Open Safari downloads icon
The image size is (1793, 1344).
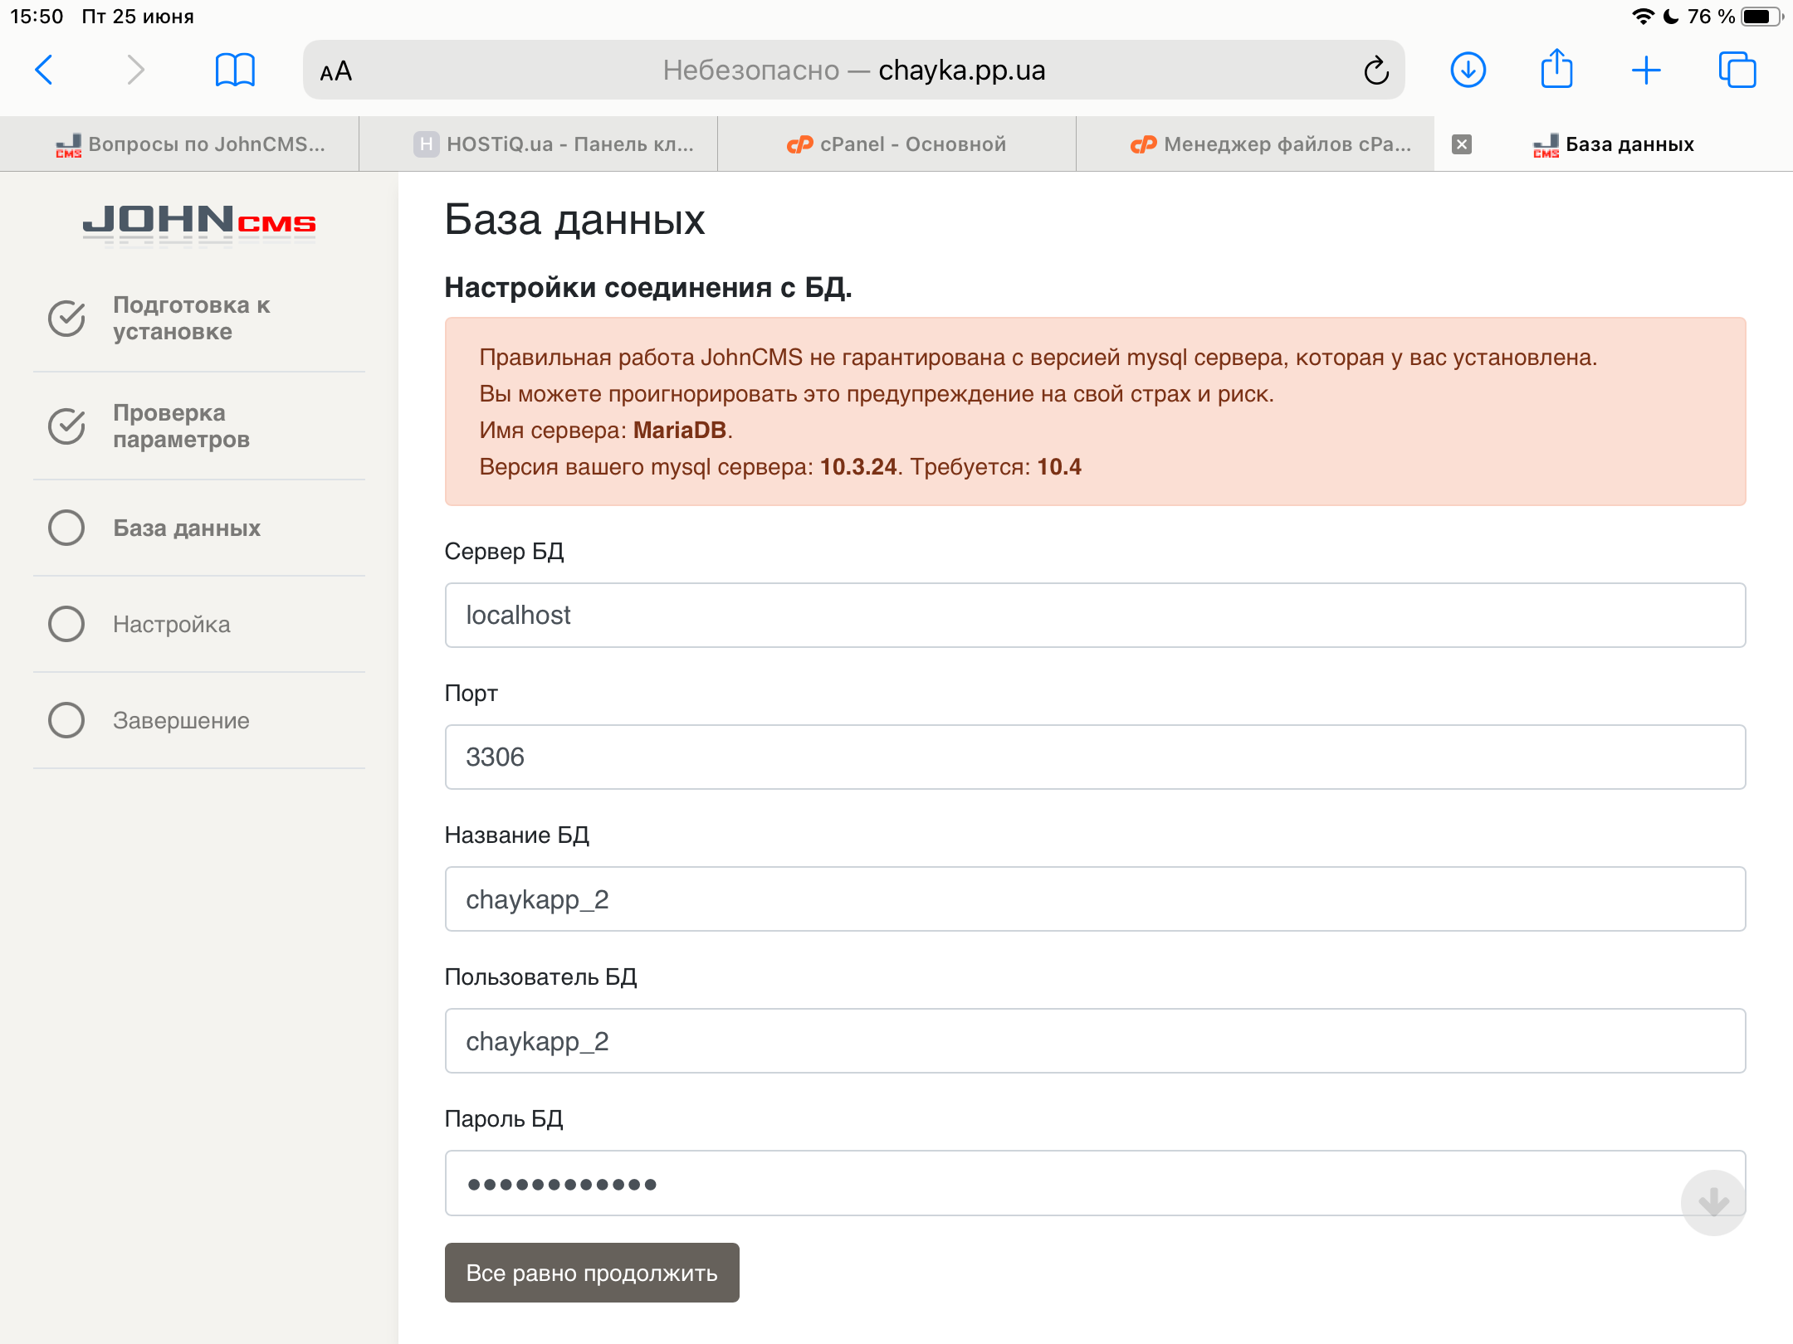point(1468,71)
